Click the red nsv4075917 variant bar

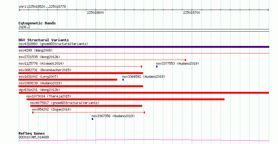tap(86, 106)
